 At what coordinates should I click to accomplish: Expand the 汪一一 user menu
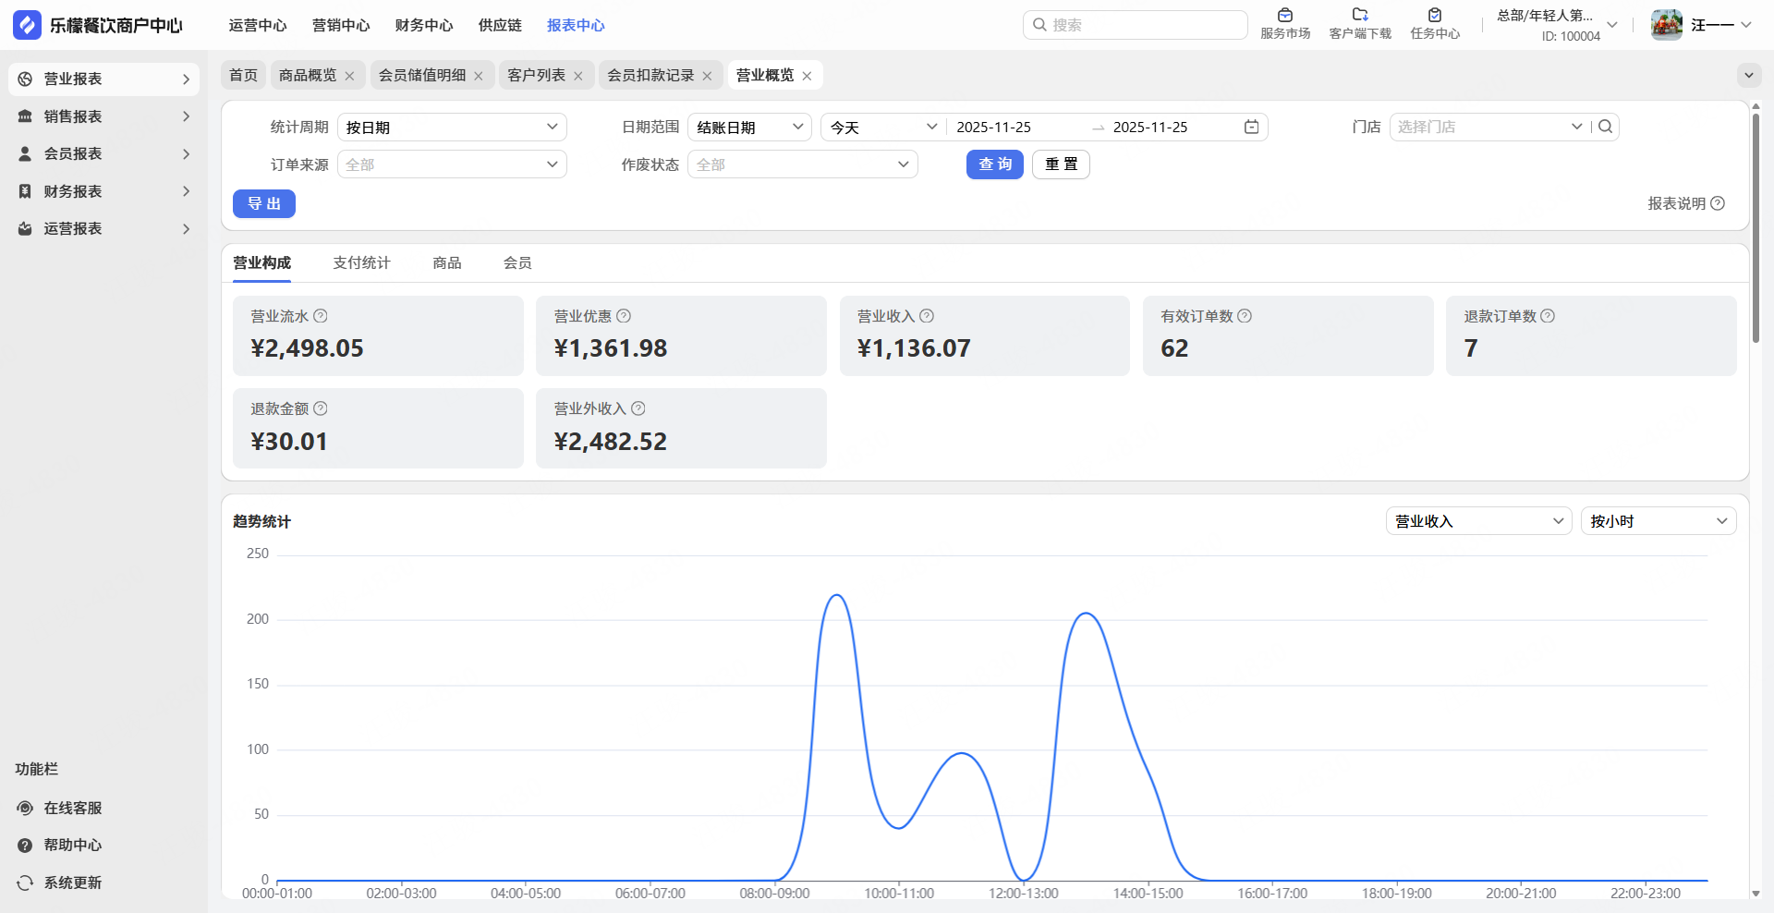click(x=1746, y=25)
